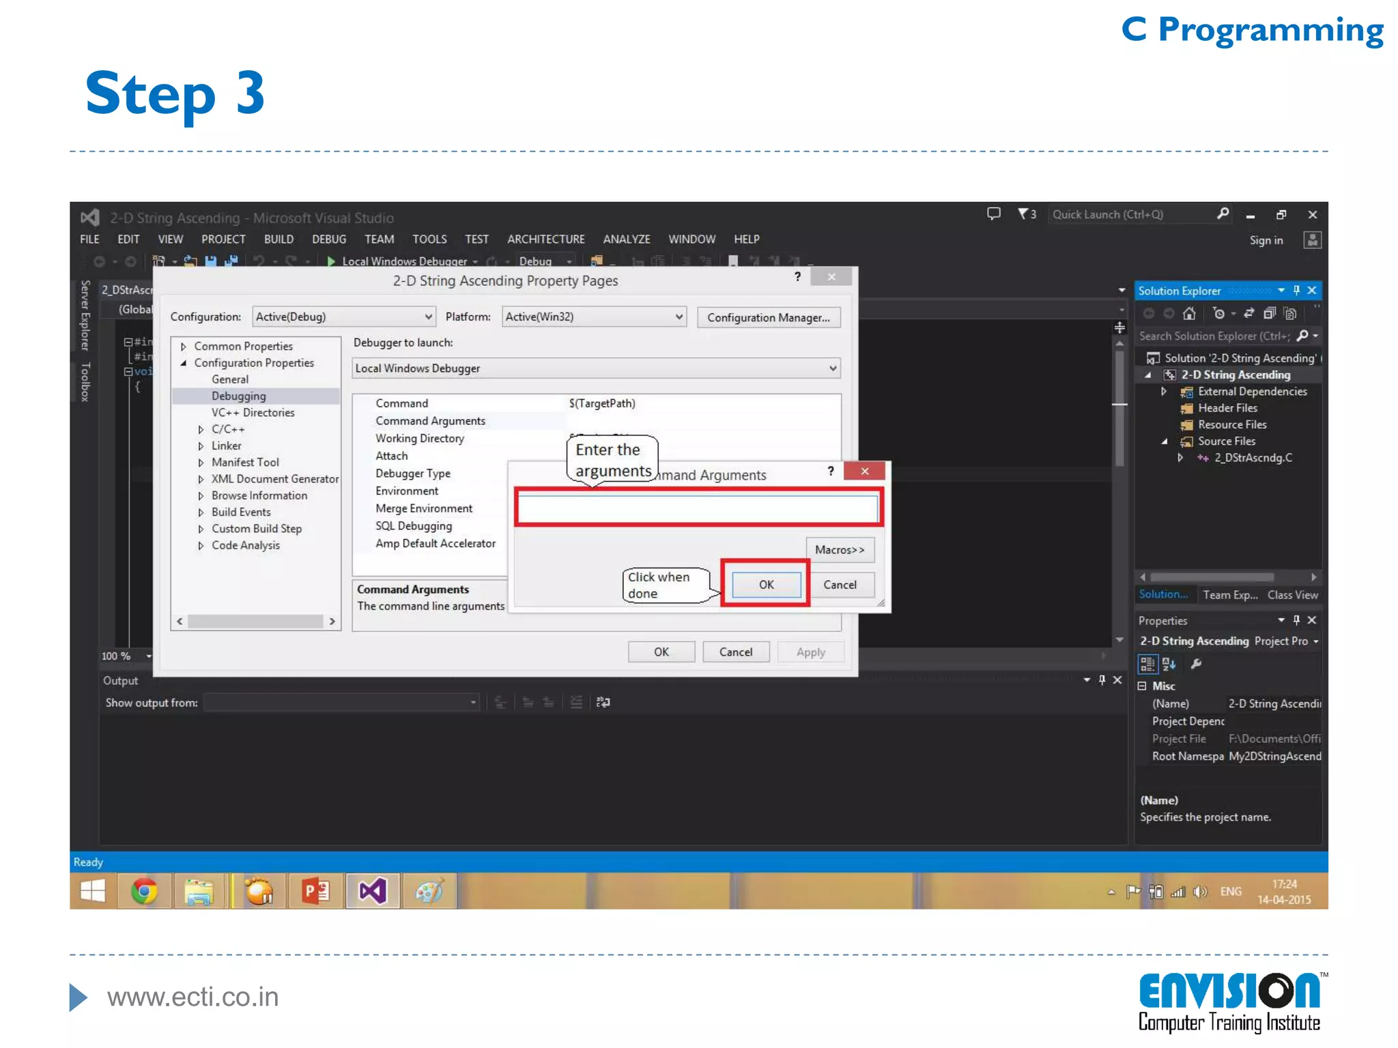Image resolution: width=1398 pixels, height=1048 pixels.
Task: Click Cancel in Command Arguments dialog
Action: [x=840, y=585]
